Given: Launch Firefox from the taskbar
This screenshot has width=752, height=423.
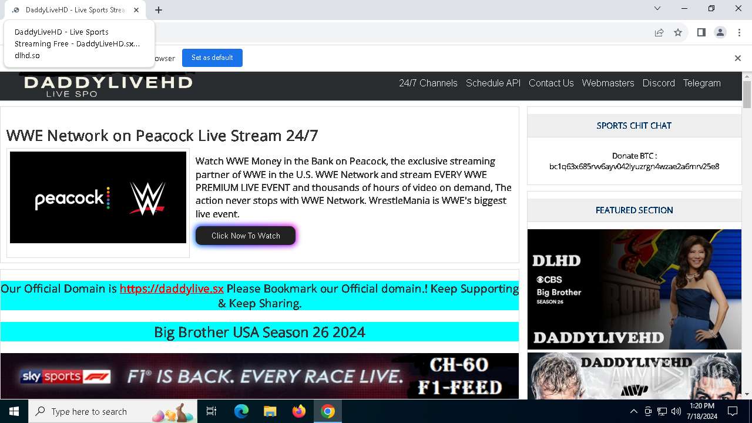Looking at the screenshot, I should [x=299, y=411].
